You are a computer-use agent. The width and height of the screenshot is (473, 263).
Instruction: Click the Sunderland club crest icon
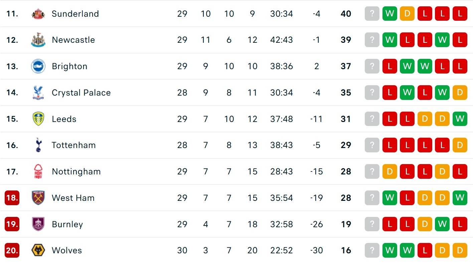(38, 14)
